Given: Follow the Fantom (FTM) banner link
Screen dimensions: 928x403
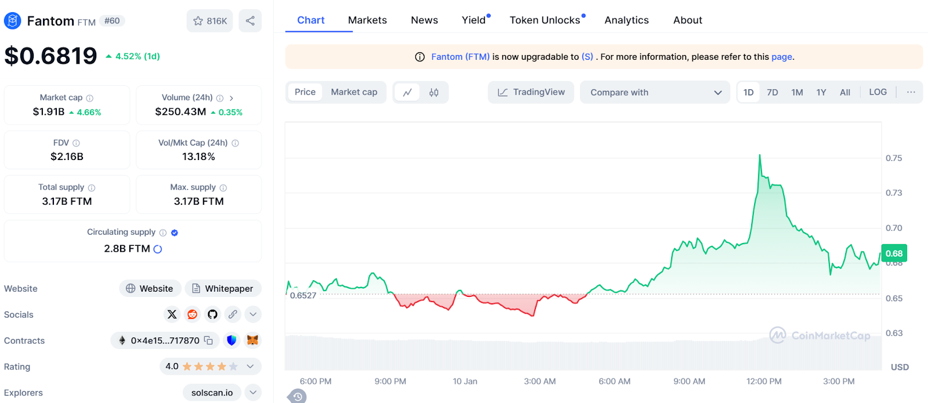Looking at the screenshot, I should (461, 57).
